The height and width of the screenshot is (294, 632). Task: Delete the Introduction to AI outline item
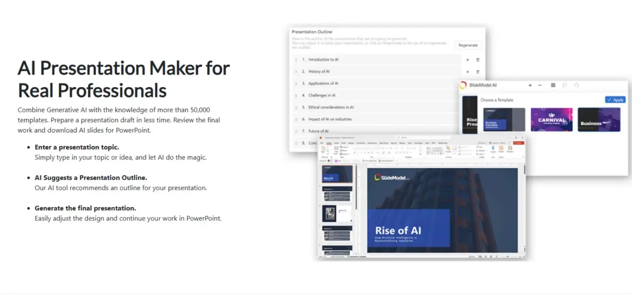pyautogui.click(x=478, y=60)
